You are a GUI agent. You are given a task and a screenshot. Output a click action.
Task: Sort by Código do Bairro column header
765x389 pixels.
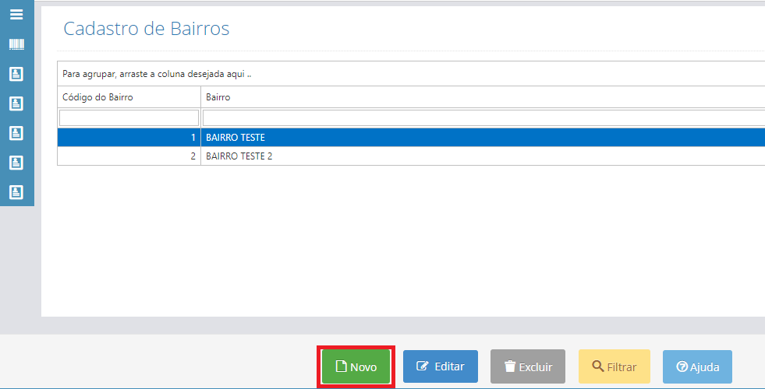pyautogui.click(x=129, y=97)
